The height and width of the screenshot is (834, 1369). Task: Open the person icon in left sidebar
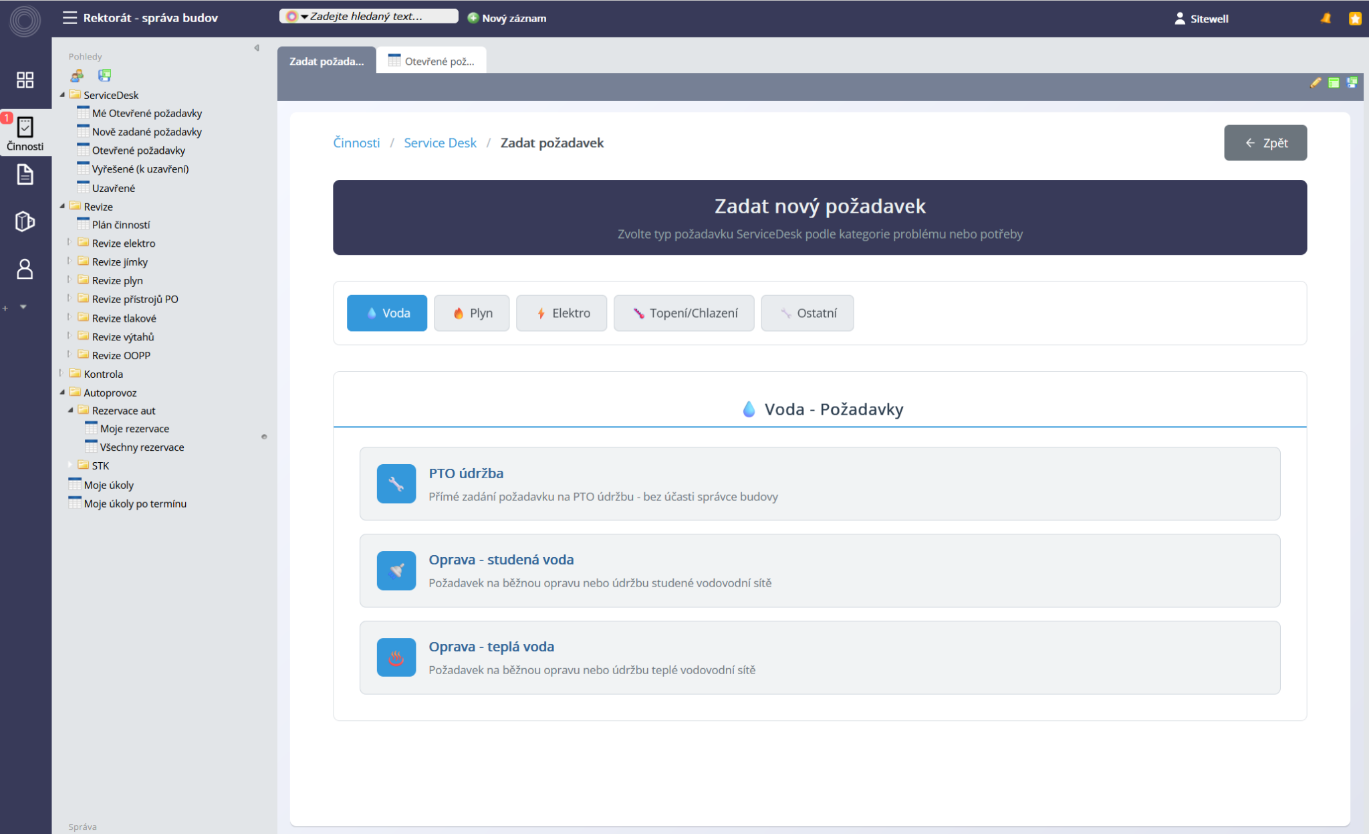tap(25, 269)
